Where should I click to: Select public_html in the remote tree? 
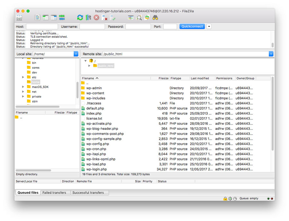pos(106,66)
